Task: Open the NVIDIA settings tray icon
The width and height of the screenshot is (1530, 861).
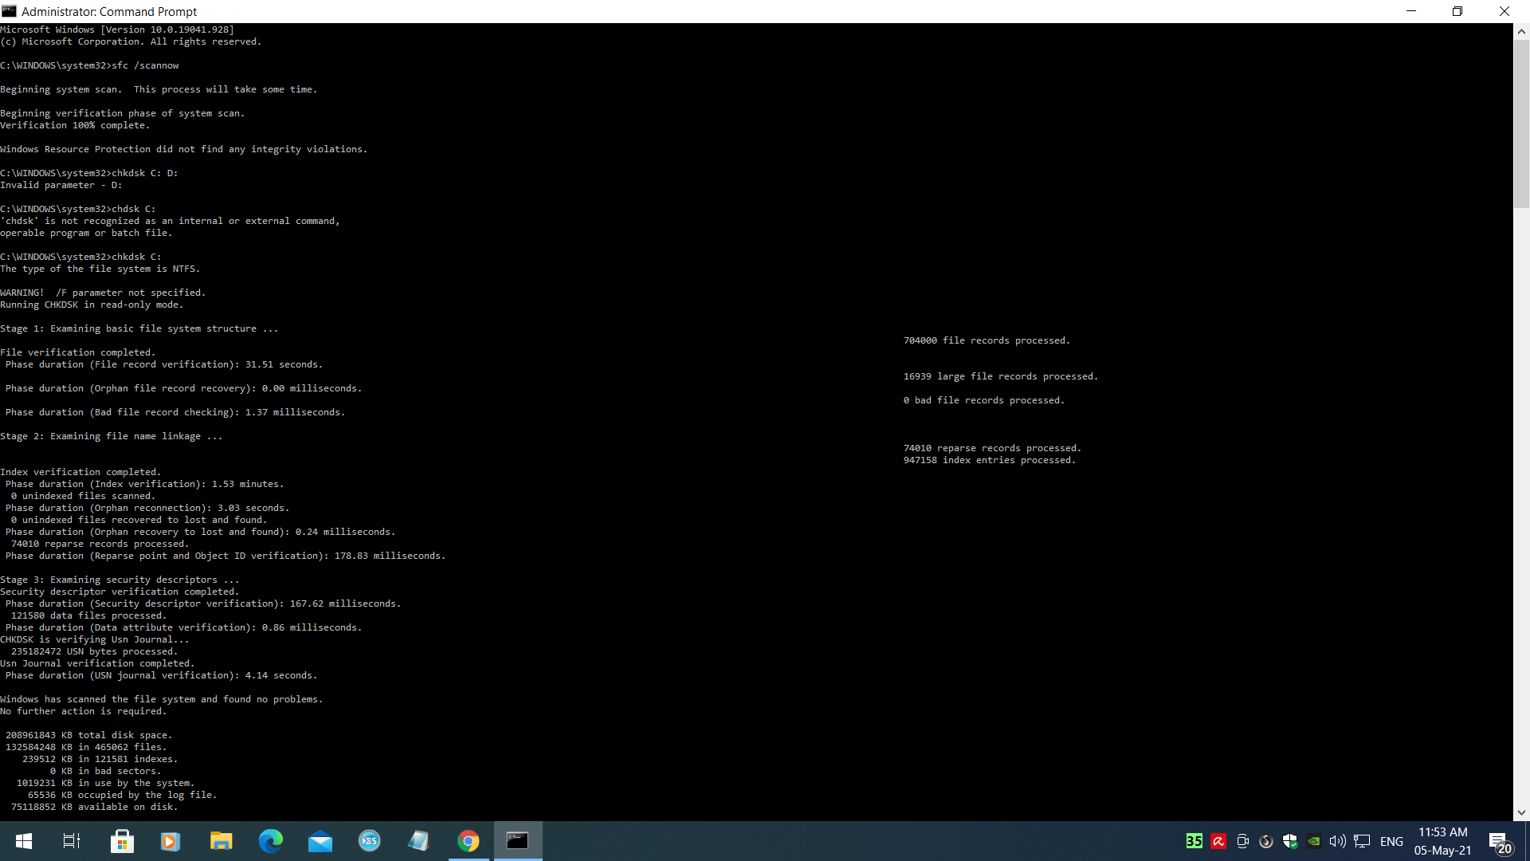Action: point(1314,841)
